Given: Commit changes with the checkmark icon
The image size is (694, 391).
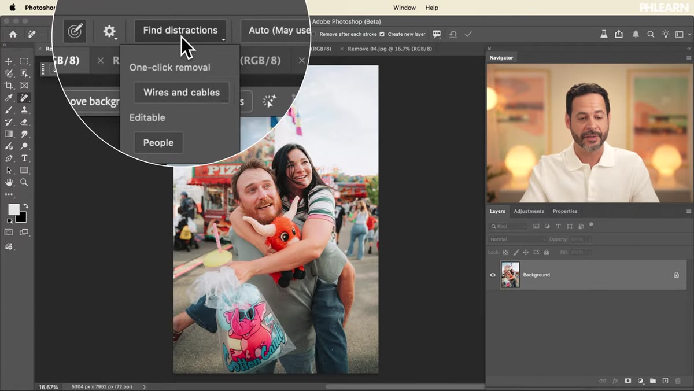Looking at the screenshot, I should pyautogui.click(x=468, y=34).
